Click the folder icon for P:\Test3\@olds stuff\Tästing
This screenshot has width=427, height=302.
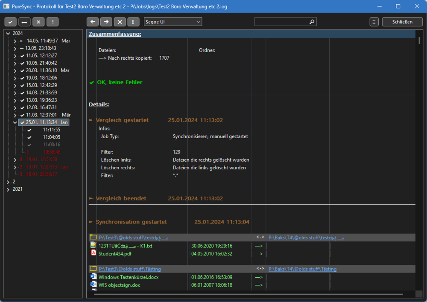[93, 269]
